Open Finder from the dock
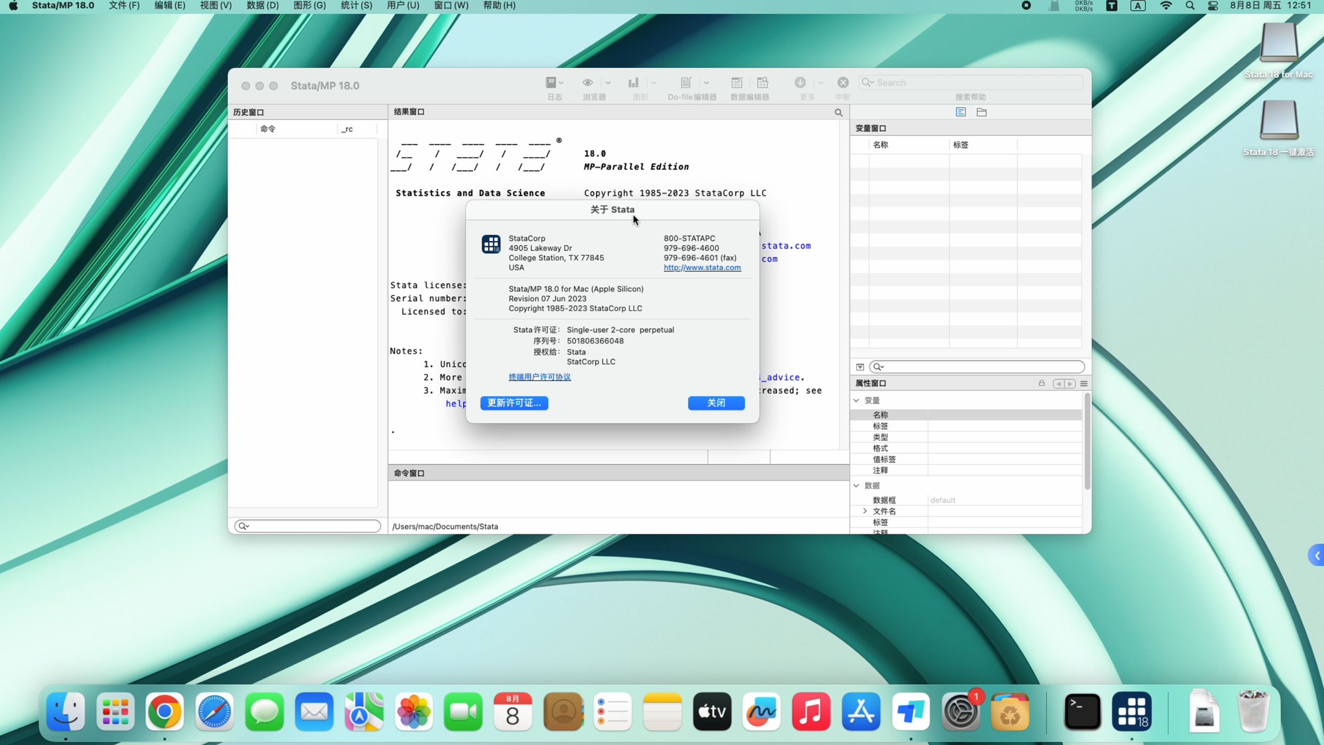The width and height of the screenshot is (1324, 745). (66, 711)
